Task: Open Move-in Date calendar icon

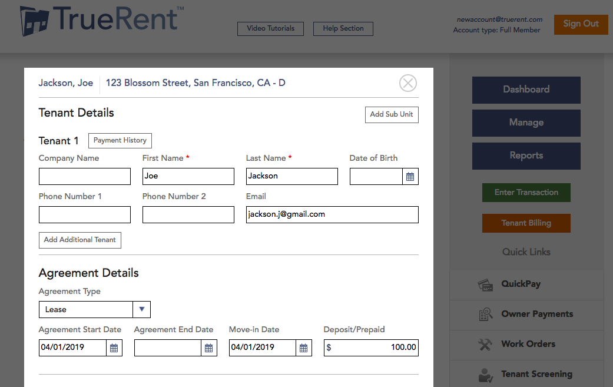Action: pos(303,348)
